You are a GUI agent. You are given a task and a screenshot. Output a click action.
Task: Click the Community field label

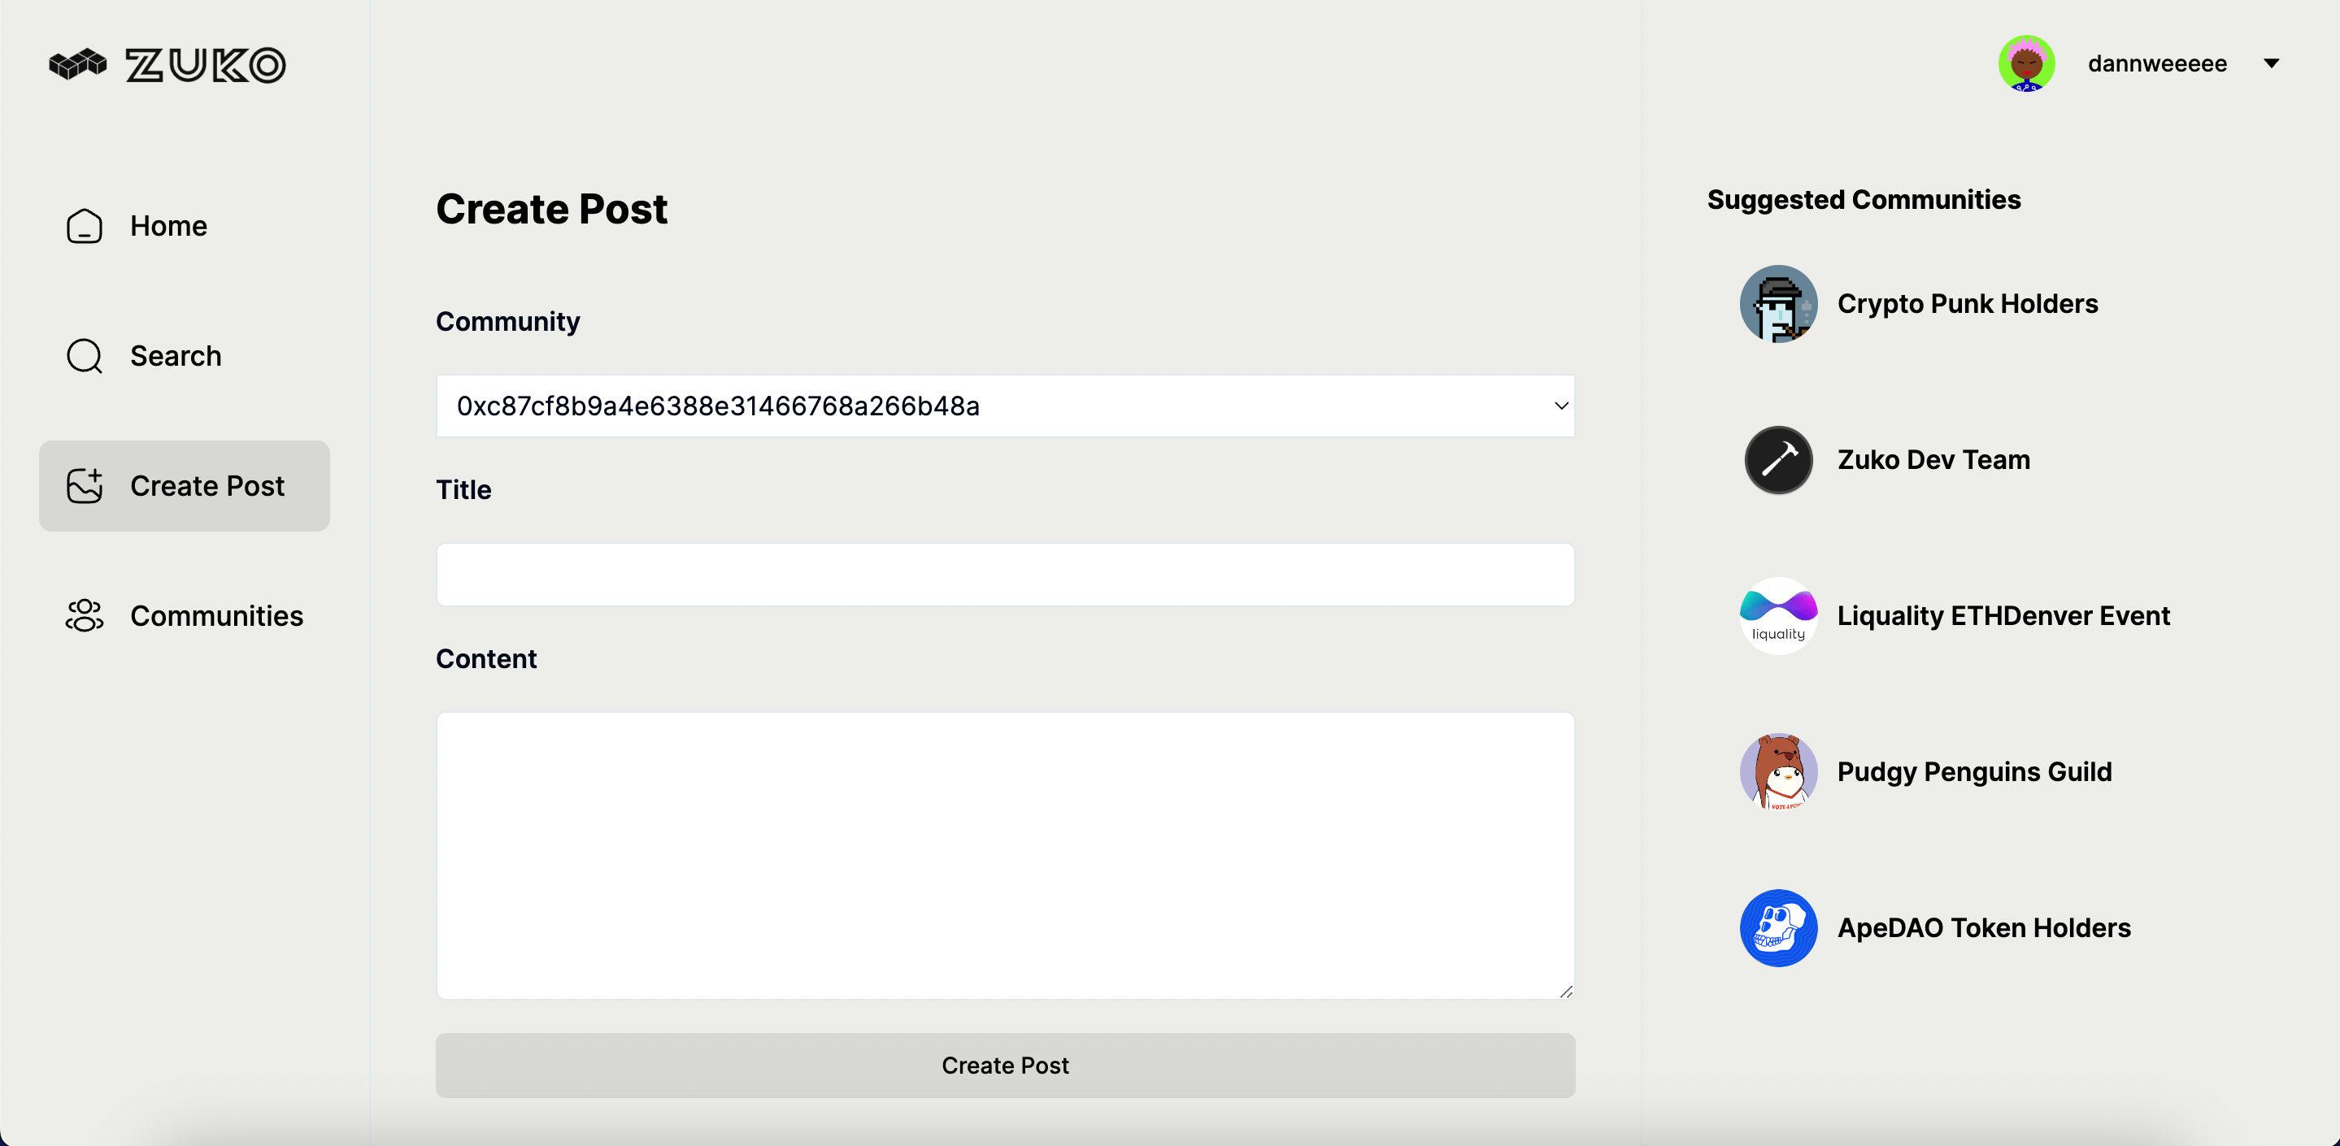508,322
